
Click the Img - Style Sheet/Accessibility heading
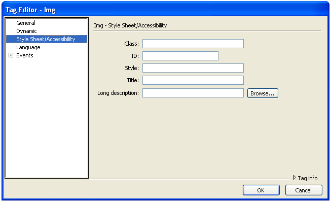(x=130, y=25)
